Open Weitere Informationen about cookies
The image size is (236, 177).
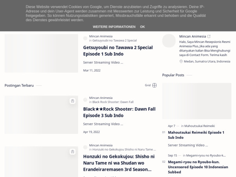(114, 27)
